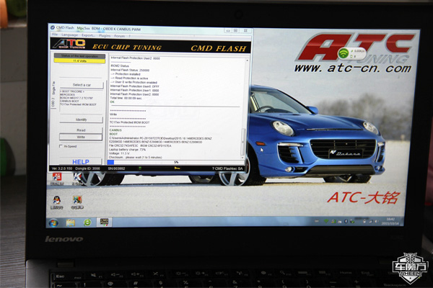Open the blue HELP link

(81, 162)
